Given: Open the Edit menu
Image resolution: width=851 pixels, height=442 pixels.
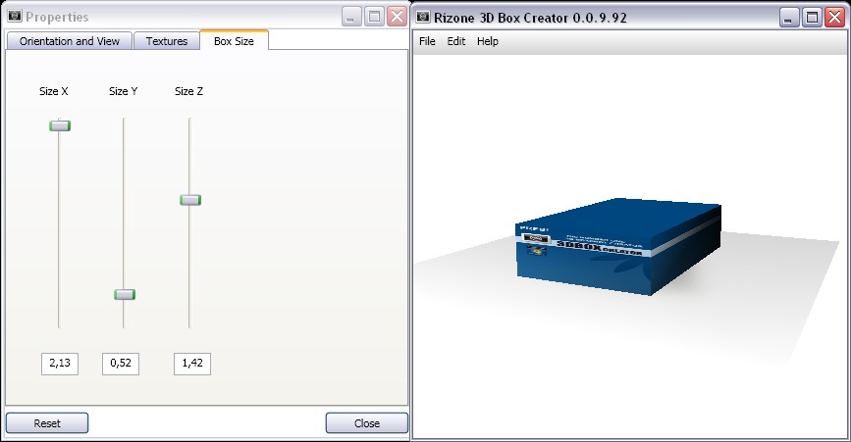Looking at the screenshot, I should 455,41.
